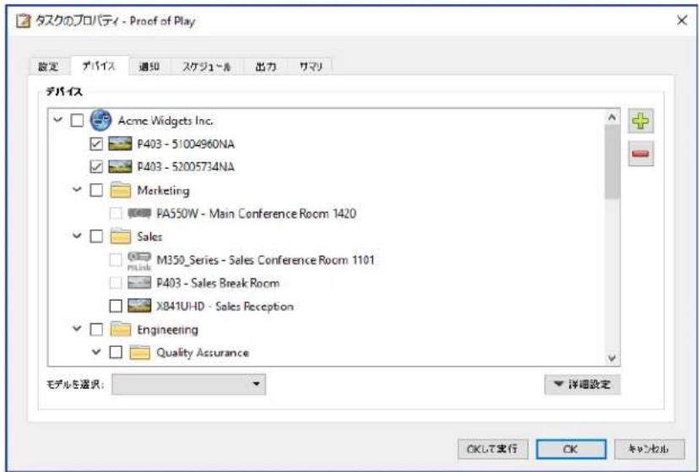Click the Quality Assurance folder icon
The height and width of the screenshot is (472, 699).
(x=139, y=352)
